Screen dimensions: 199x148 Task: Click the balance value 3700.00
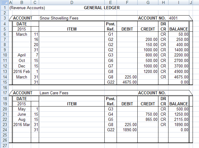181,66
